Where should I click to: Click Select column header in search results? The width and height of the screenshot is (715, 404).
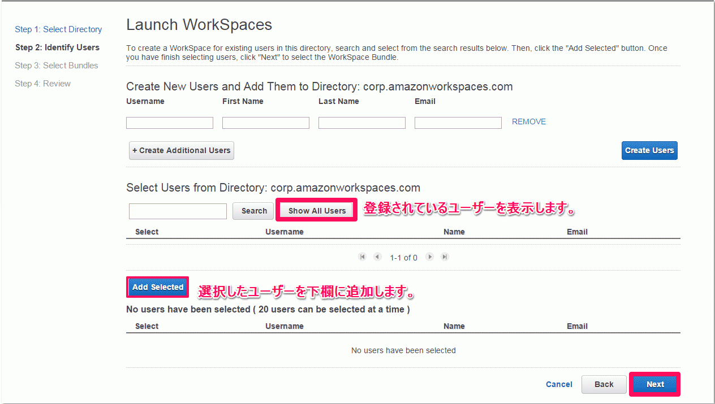coord(147,232)
